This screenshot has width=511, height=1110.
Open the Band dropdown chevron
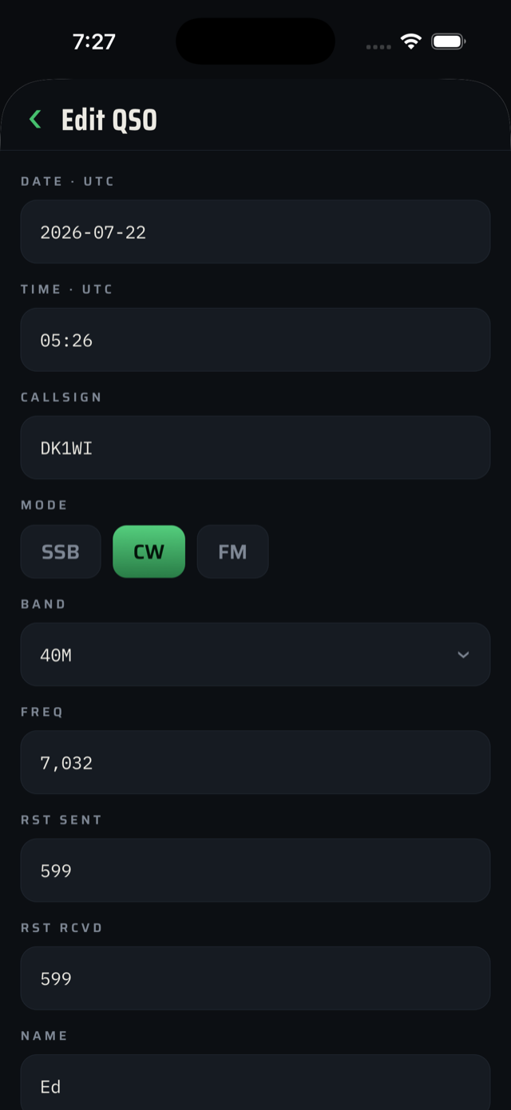[x=463, y=654]
